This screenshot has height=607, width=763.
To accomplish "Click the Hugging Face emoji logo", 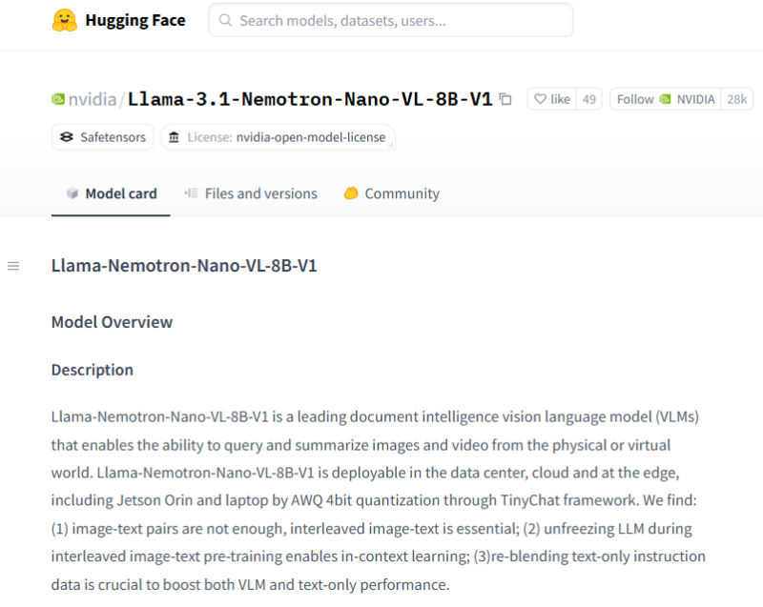I will coord(65,20).
